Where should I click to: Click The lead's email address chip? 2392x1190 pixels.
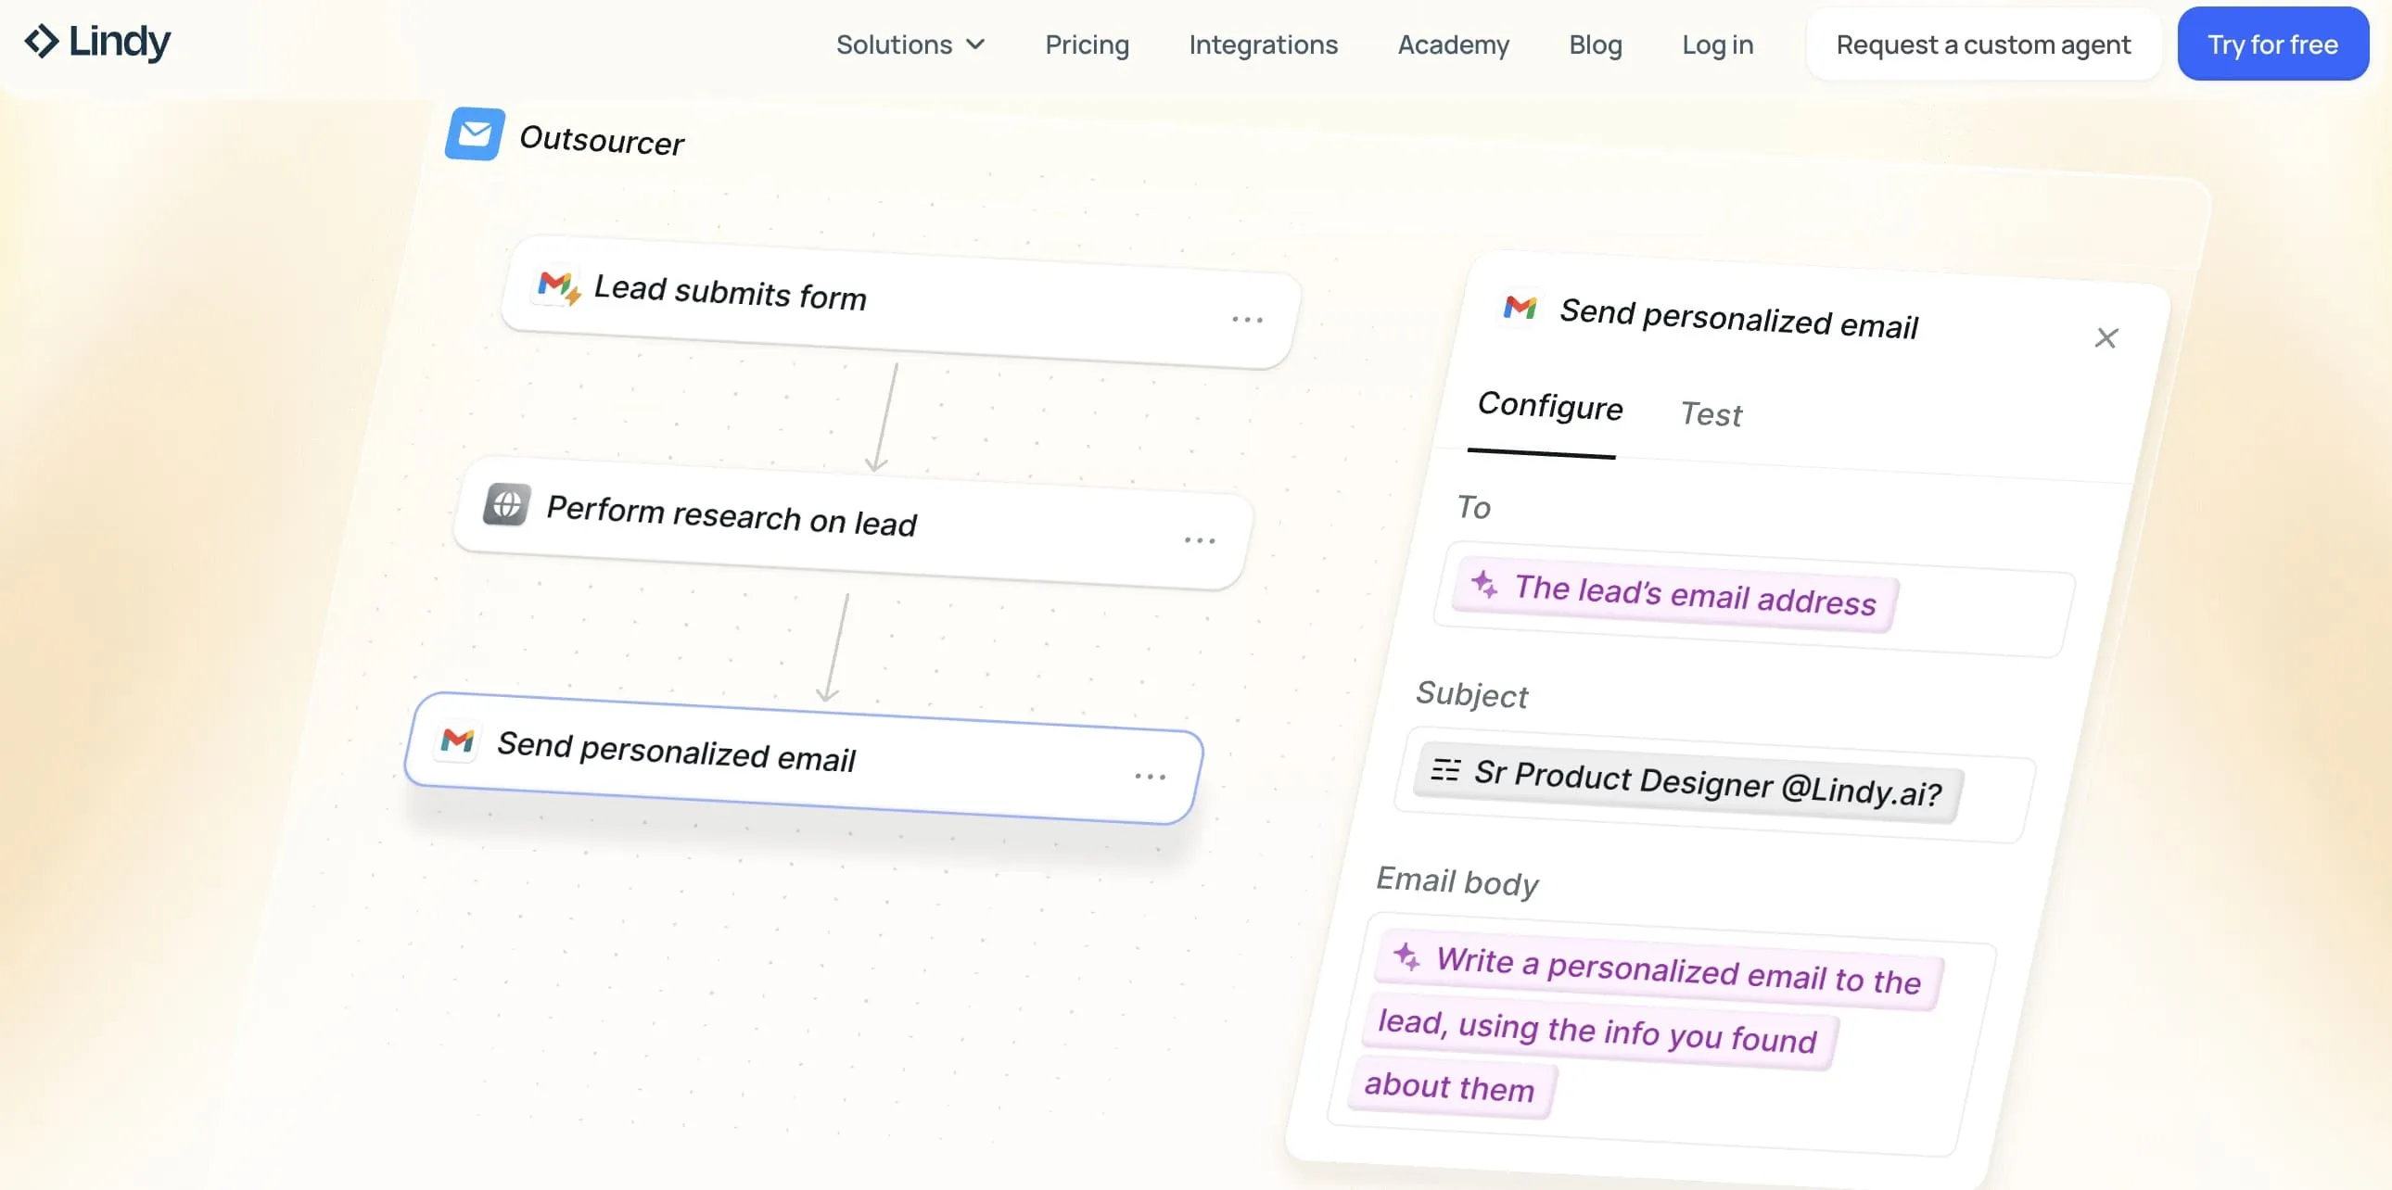(x=1675, y=595)
